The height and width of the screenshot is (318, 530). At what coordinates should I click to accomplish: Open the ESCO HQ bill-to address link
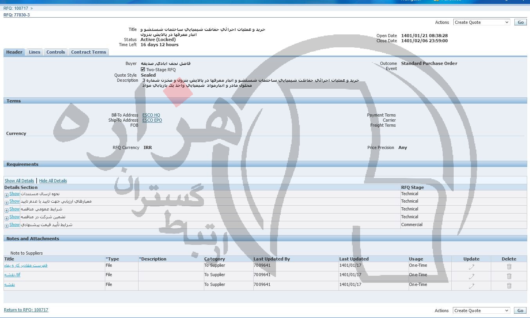tap(151, 115)
